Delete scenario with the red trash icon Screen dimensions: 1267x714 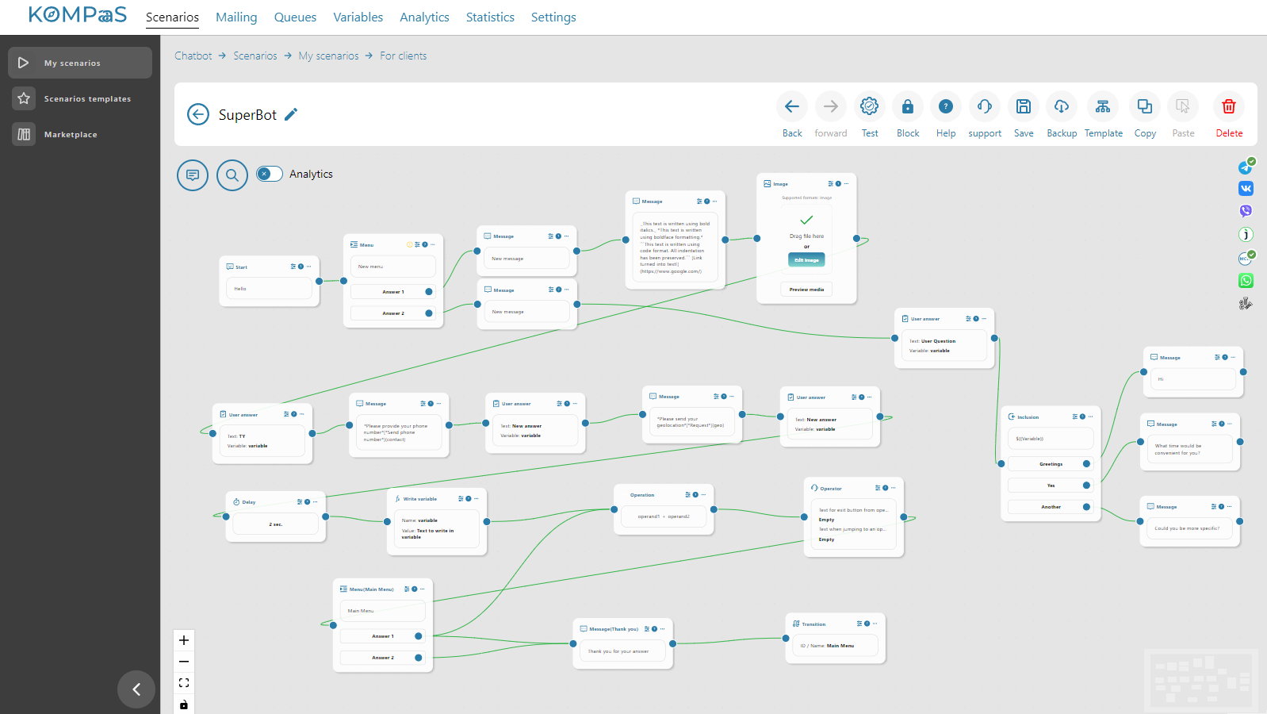tap(1229, 106)
